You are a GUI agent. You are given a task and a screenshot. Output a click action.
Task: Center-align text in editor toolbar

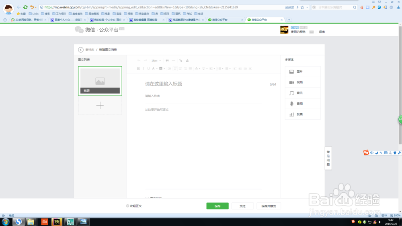[180, 69]
